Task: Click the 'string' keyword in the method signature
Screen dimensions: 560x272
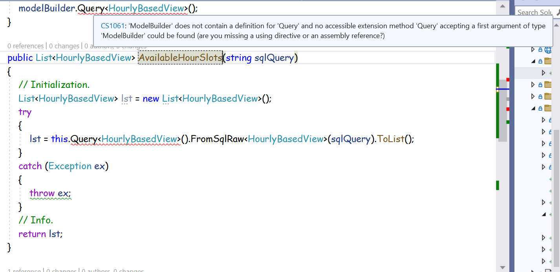Action: tap(238, 58)
